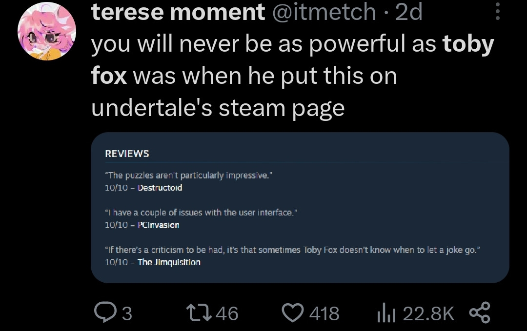Click The Jimquisition review source

click(169, 262)
